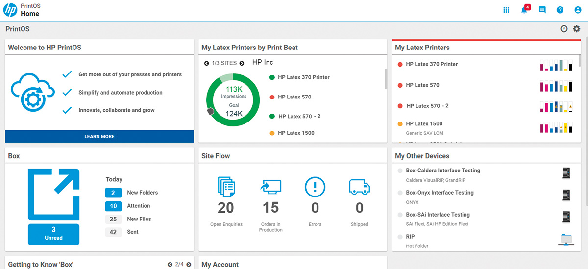This screenshot has width=588, height=269.
Task: Click the LEARN MORE button
Action: tap(99, 136)
